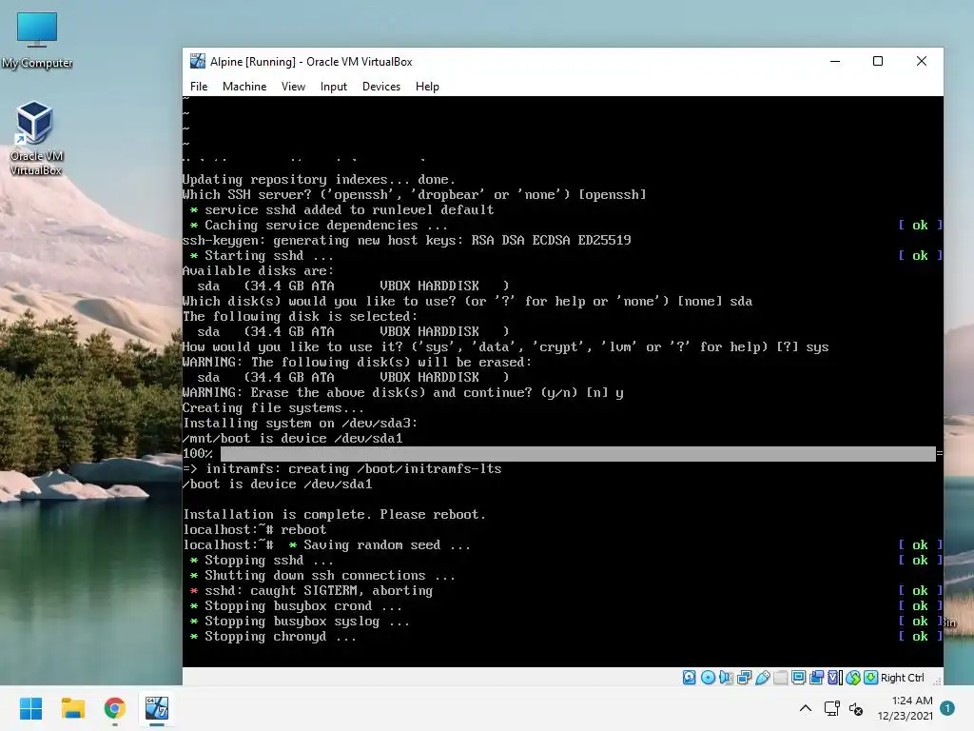This screenshot has height=731, width=974.
Task: Click the 'Shutting down ssh connections ...' line
Action: 322,576
